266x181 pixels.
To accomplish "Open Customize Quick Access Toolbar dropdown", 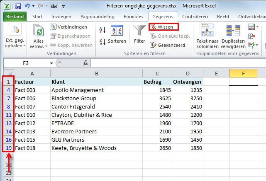I will (63, 7).
